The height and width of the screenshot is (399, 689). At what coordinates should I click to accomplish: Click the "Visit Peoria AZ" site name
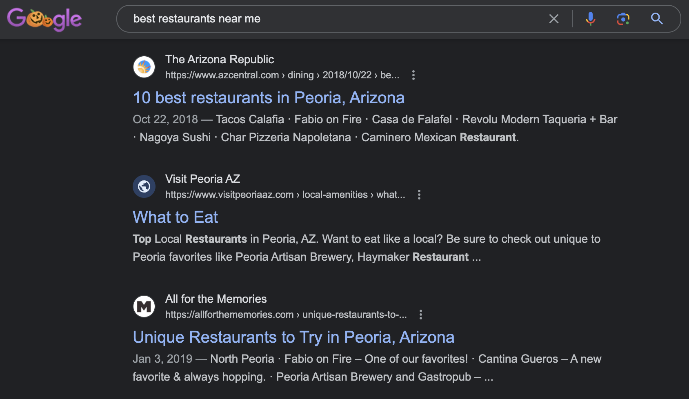coord(202,179)
